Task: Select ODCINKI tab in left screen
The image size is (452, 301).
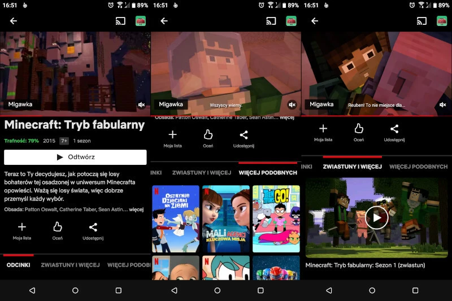Action: tap(19, 265)
